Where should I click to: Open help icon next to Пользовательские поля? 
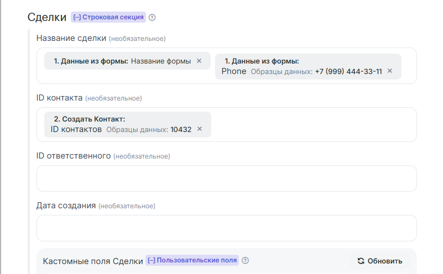245,261
